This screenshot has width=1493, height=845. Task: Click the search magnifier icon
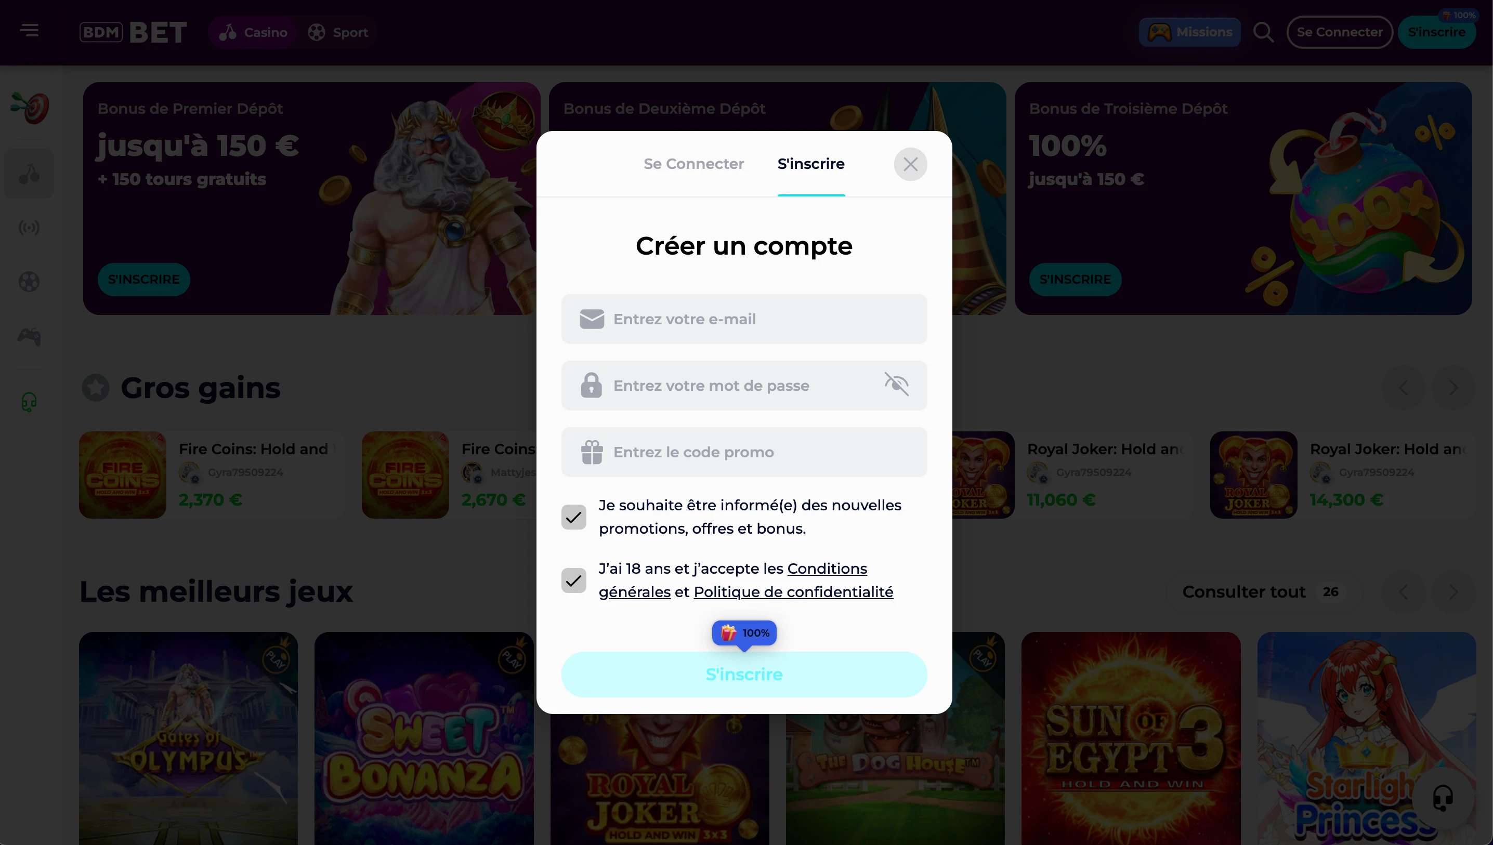pos(1263,32)
